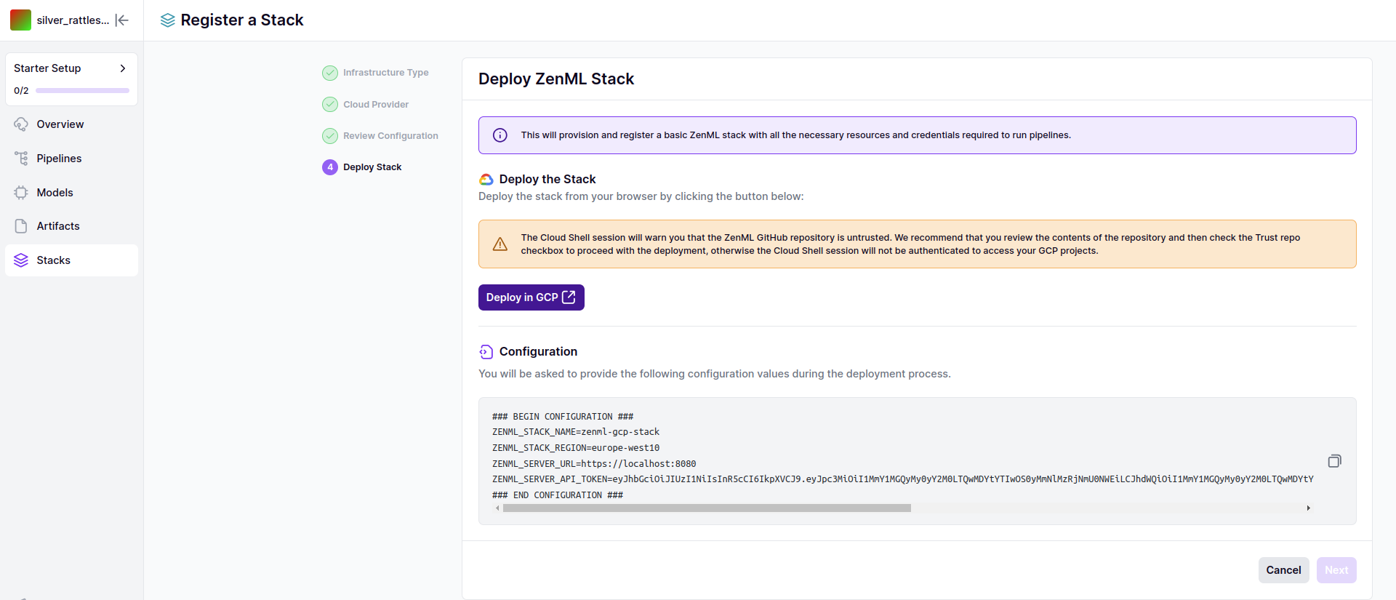1396x600 pixels.
Task: Click the workspace avatar square
Action: 20,20
